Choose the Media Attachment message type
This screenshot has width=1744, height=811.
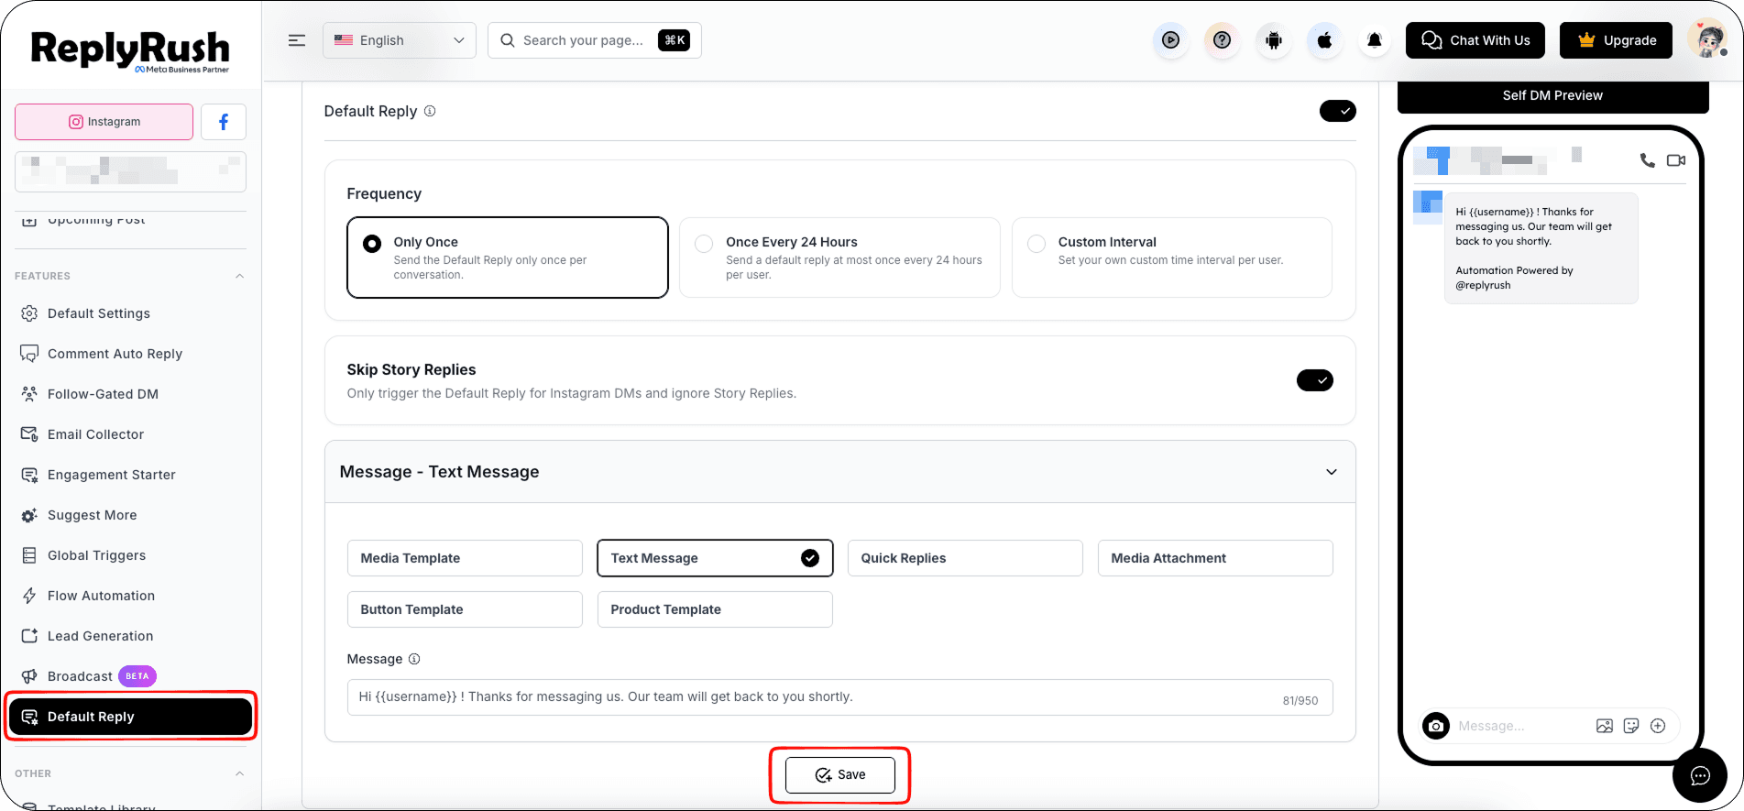[x=1215, y=558]
